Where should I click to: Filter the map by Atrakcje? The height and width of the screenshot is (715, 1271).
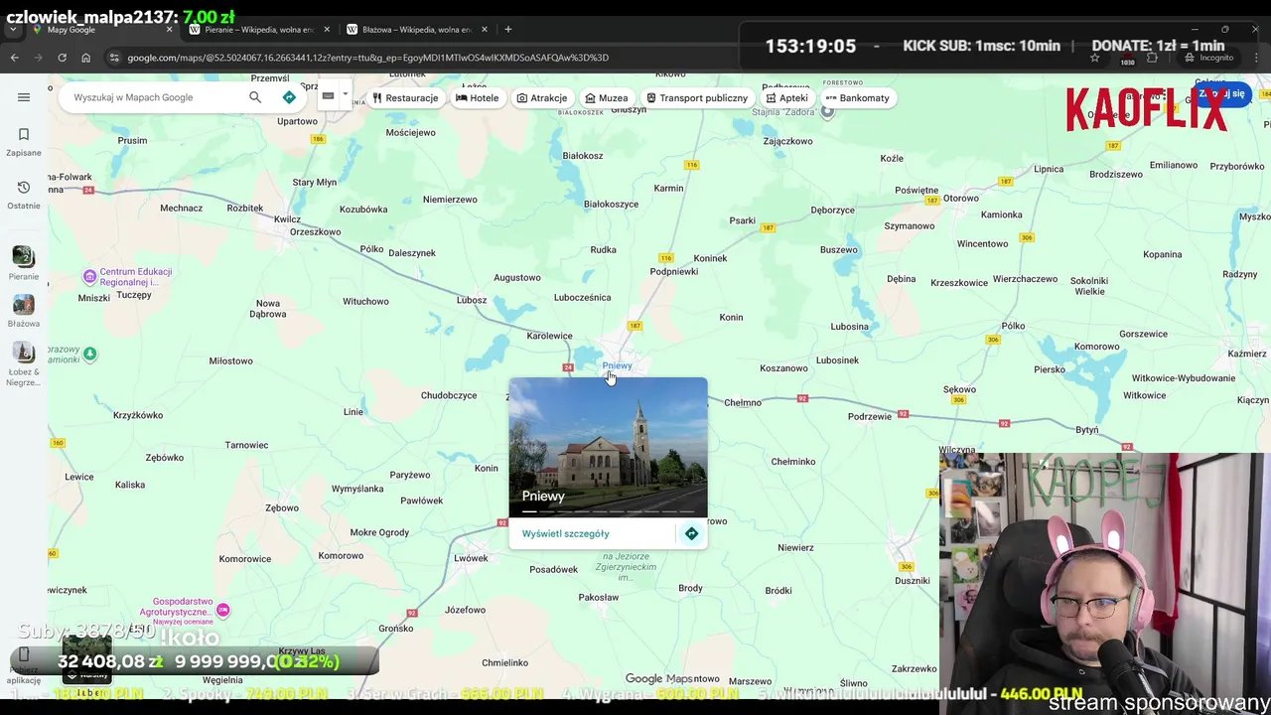(x=542, y=98)
